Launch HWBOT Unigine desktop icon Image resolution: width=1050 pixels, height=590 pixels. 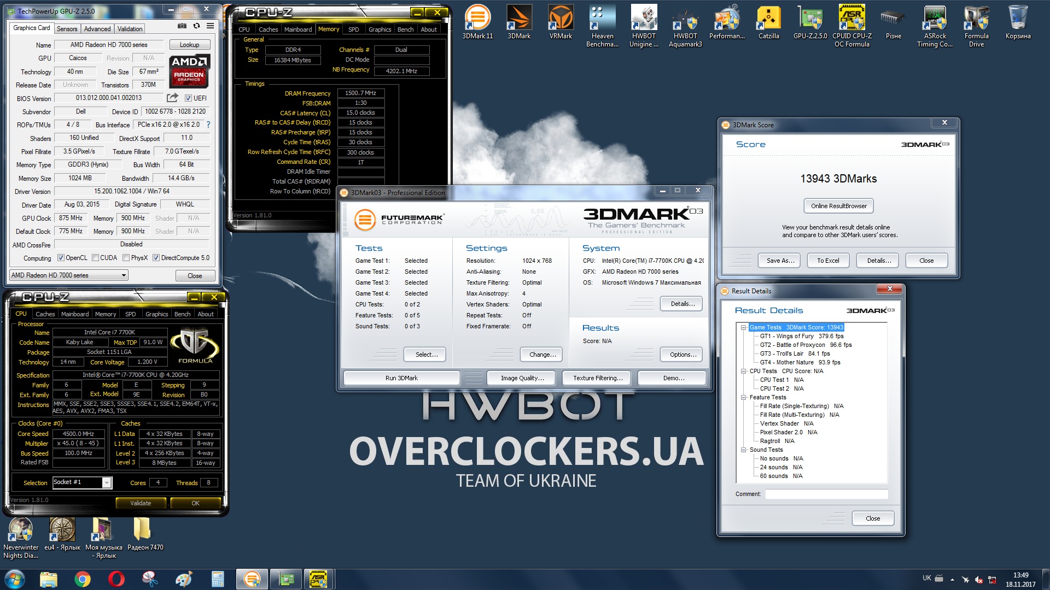(644, 26)
